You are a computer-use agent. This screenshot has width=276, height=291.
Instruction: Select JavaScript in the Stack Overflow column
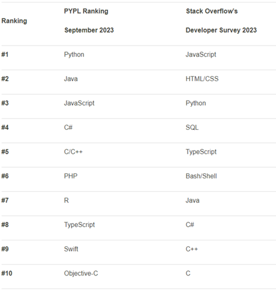[x=201, y=55]
